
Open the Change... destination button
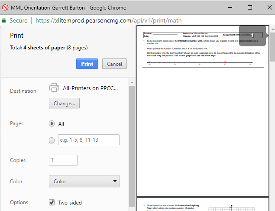pos(64,104)
